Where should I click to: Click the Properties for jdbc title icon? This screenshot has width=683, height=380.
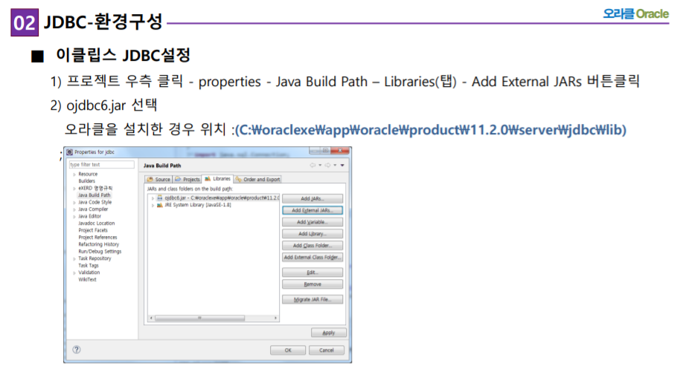tap(70, 152)
